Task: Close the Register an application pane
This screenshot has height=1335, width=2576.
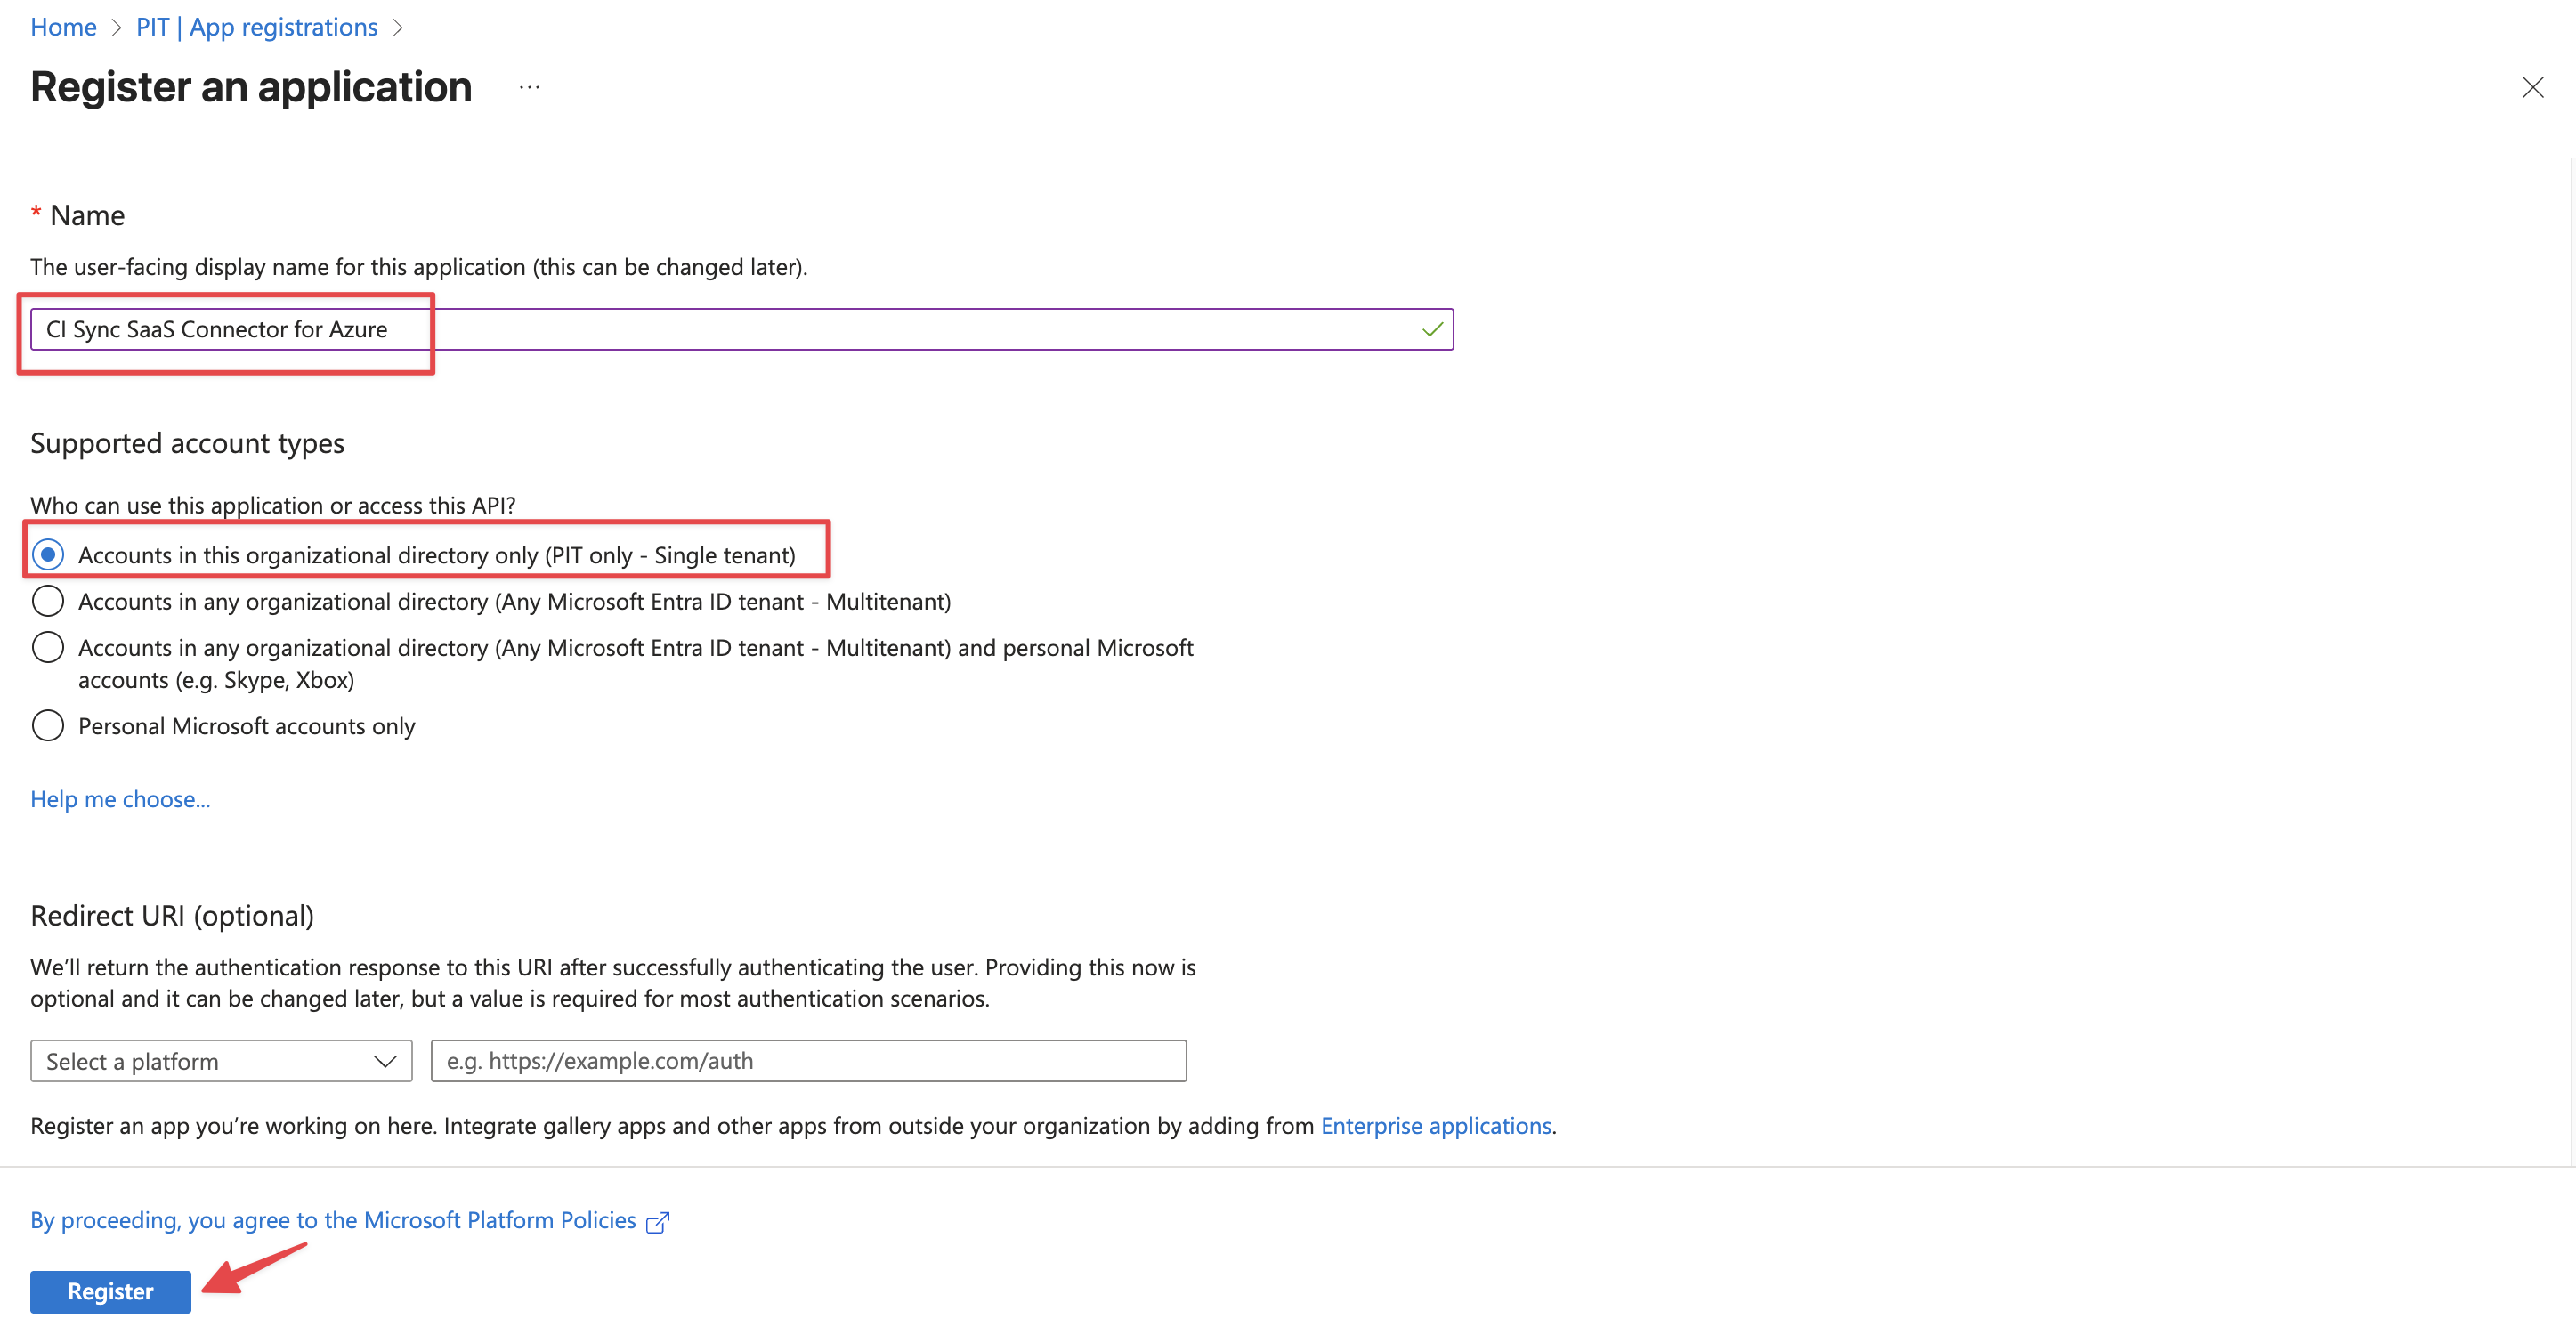Action: [x=2532, y=88]
